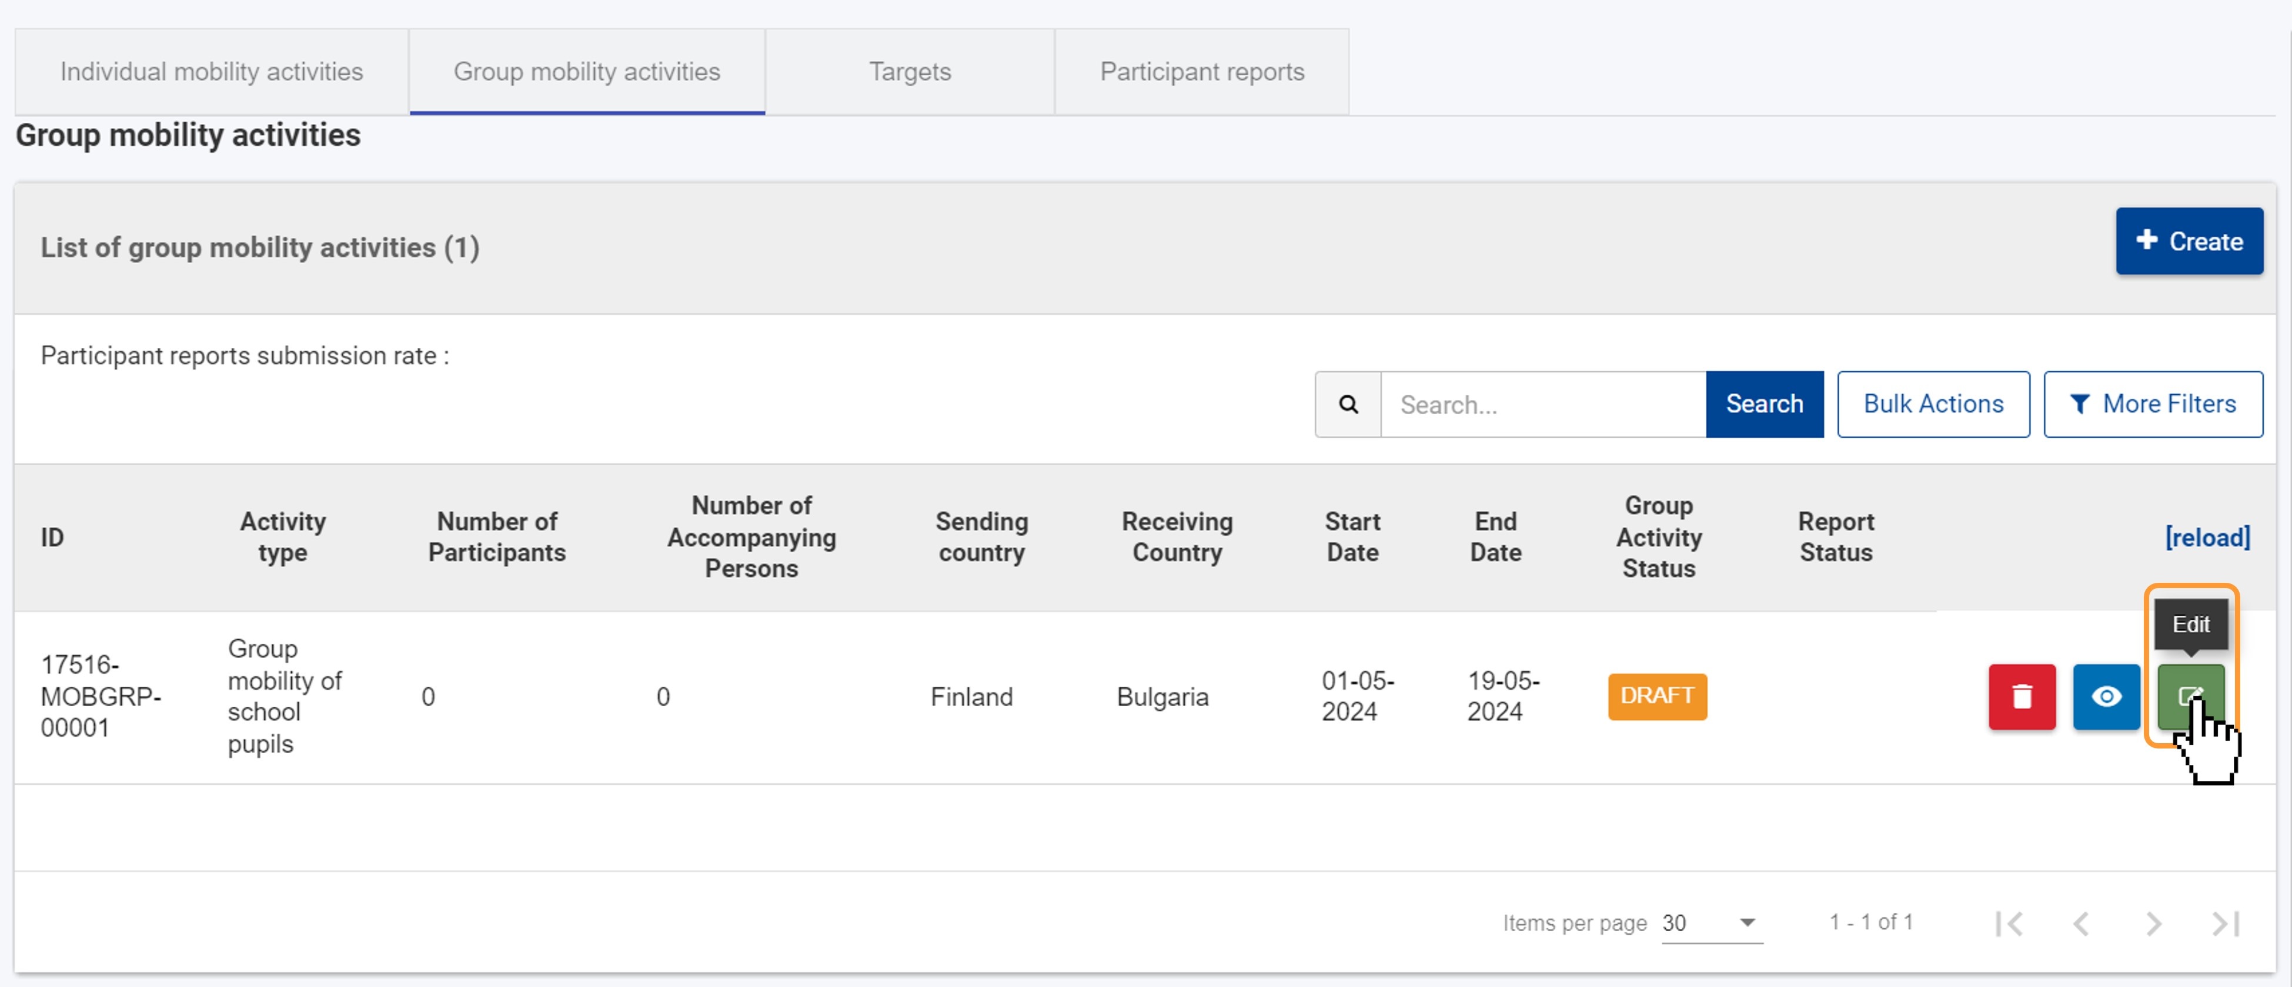Go to the first page of results
Image resolution: width=2292 pixels, height=987 pixels.
tap(2009, 924)
